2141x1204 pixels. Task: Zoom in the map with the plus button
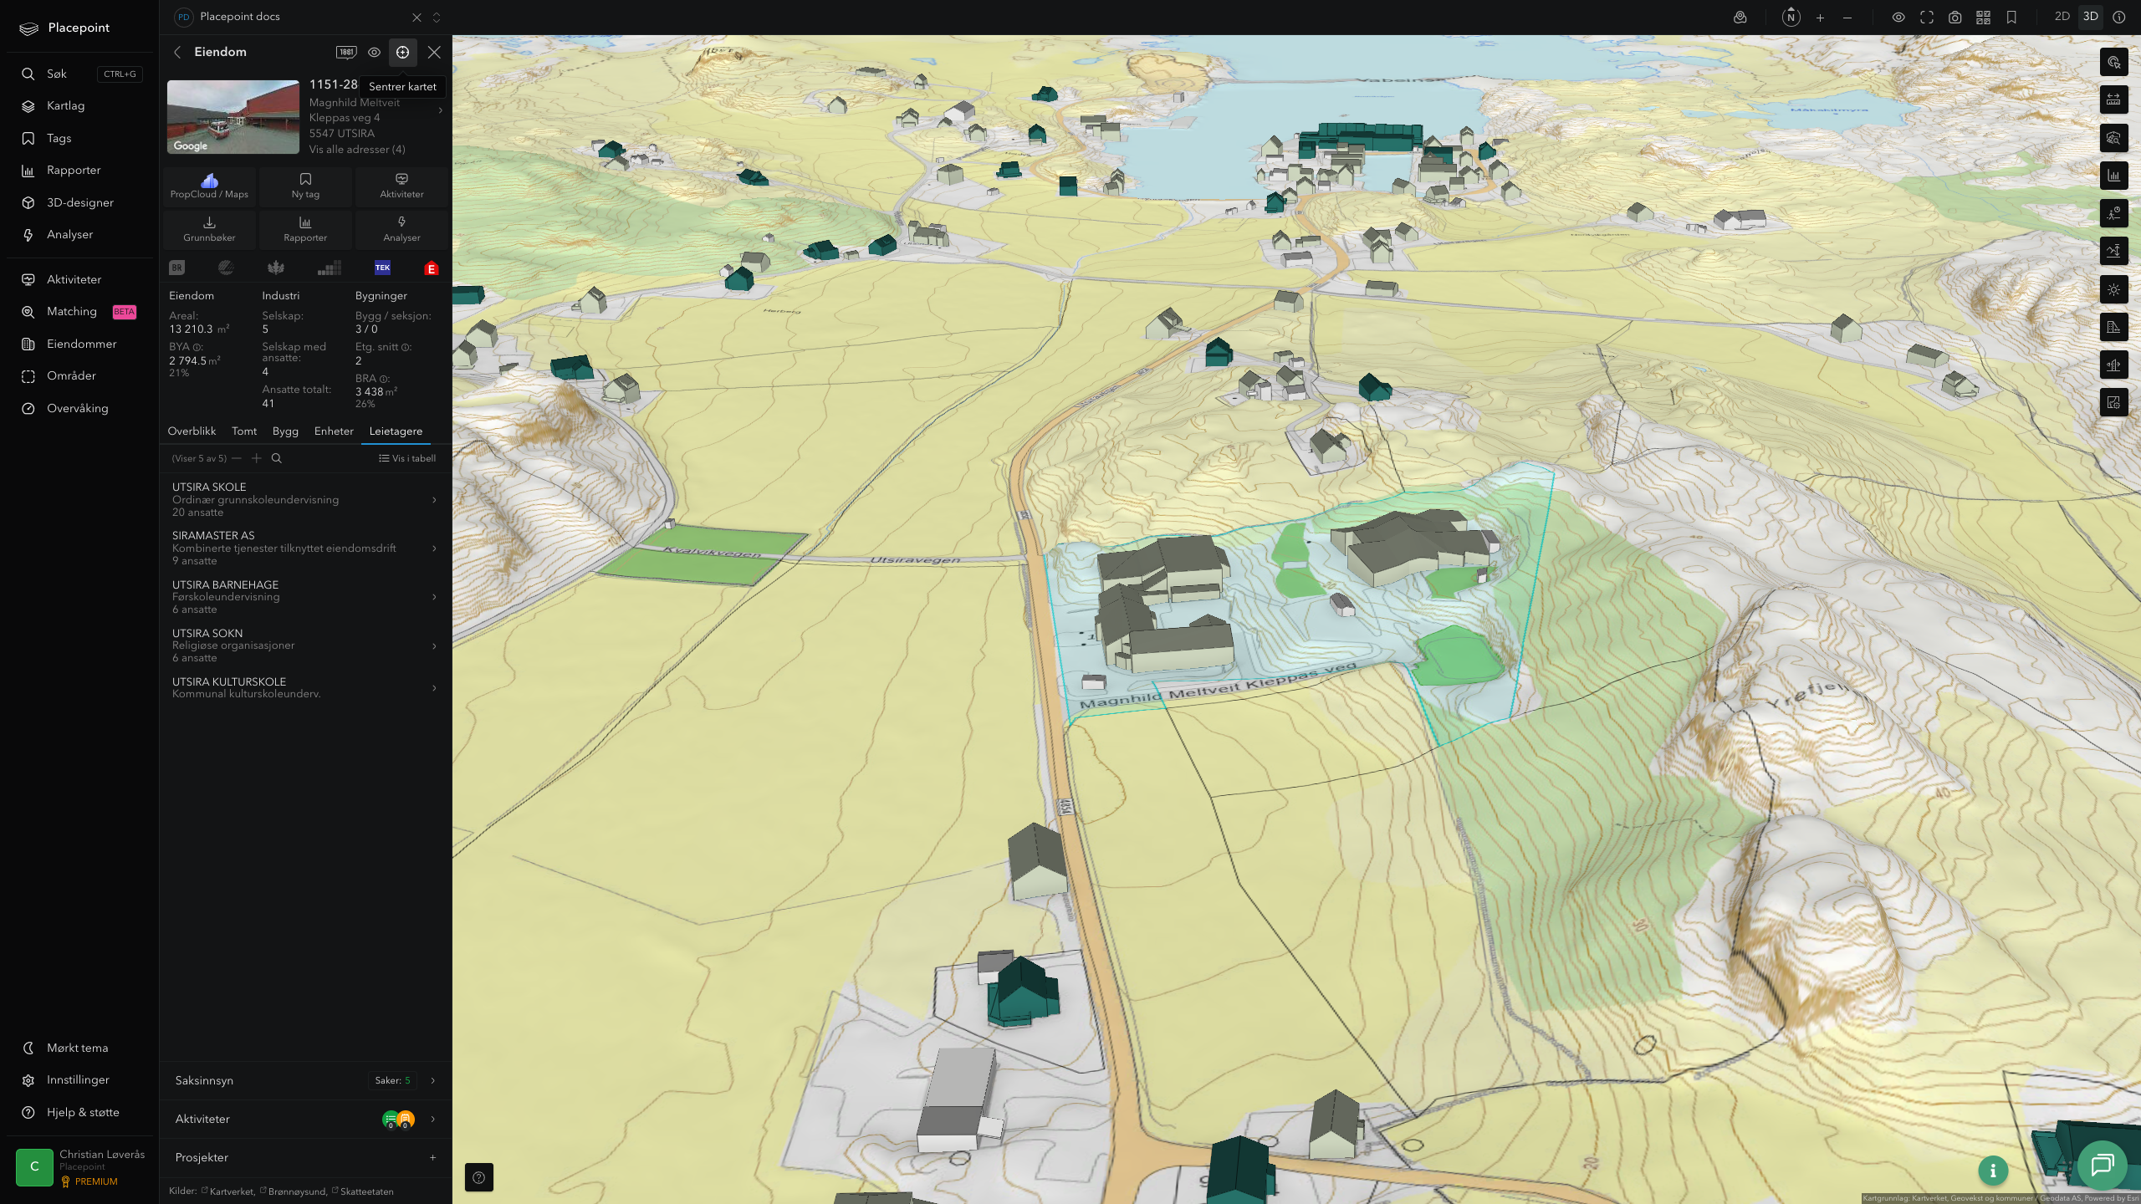pos(1820,17)
